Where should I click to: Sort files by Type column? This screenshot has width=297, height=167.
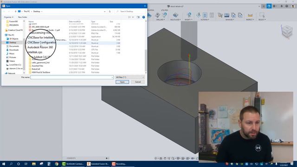tap(93, 22)
